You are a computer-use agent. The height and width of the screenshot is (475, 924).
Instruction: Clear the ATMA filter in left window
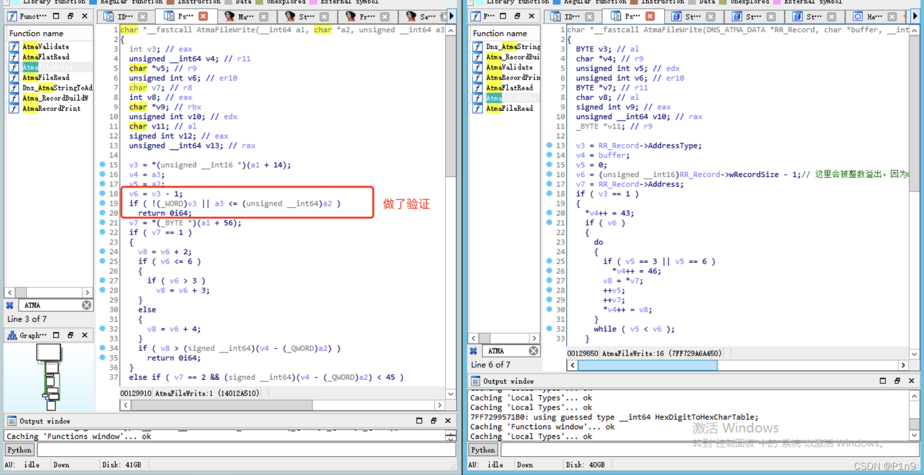tap(87, 305)
